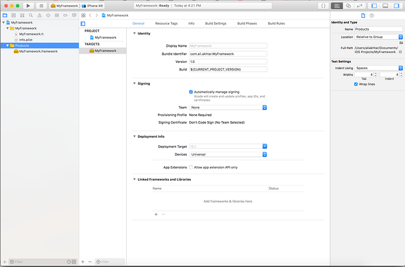This screenshot has height=267, width=405.
Task: Toggle the Inspectors panel visibility
Action: point(396,6)
